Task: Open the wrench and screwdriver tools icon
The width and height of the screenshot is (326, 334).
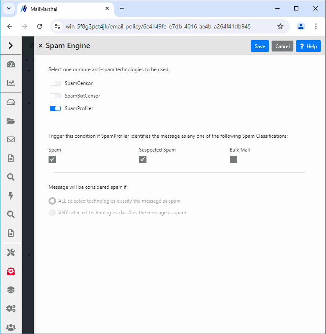Action: (11, 253)
